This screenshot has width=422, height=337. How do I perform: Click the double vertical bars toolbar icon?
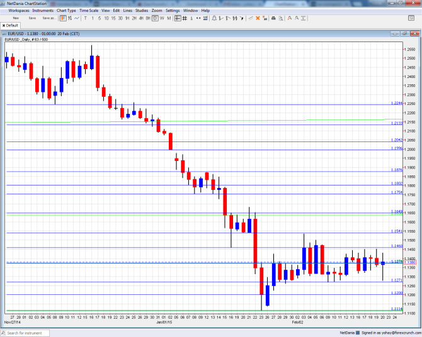tap(235, 18)
